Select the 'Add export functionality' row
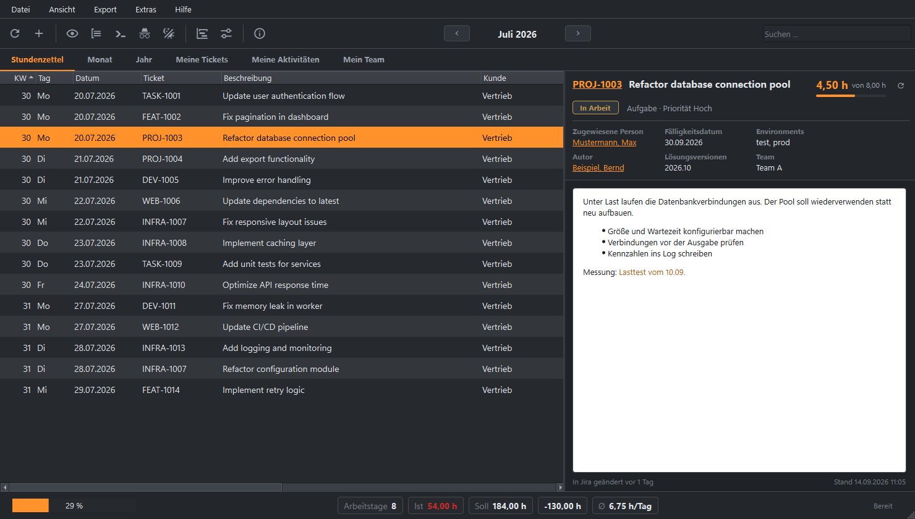The width and height of the screenshot is (915, 519). 281,159
